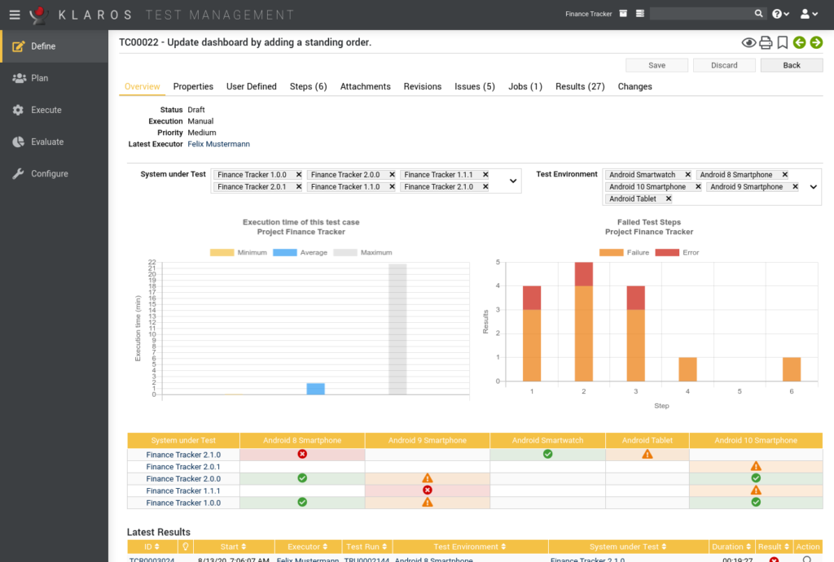Open the Configure sidebar section
The image size is (834, 562).
click(x=55, y=174)
